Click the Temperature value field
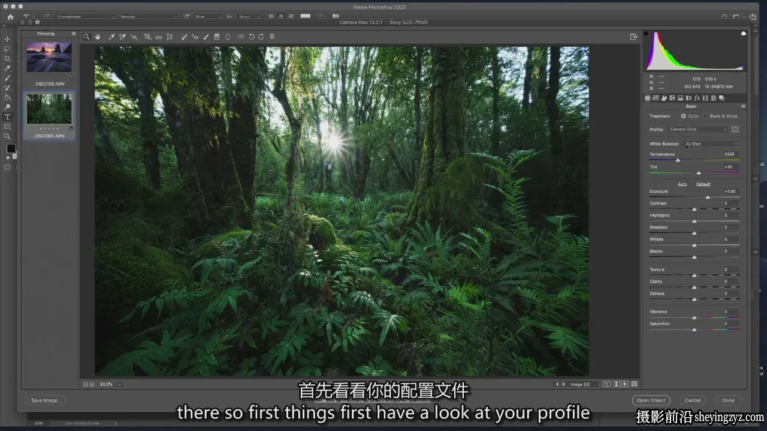The width and height of the screenshot is (767, 431). tap(729, 154)
